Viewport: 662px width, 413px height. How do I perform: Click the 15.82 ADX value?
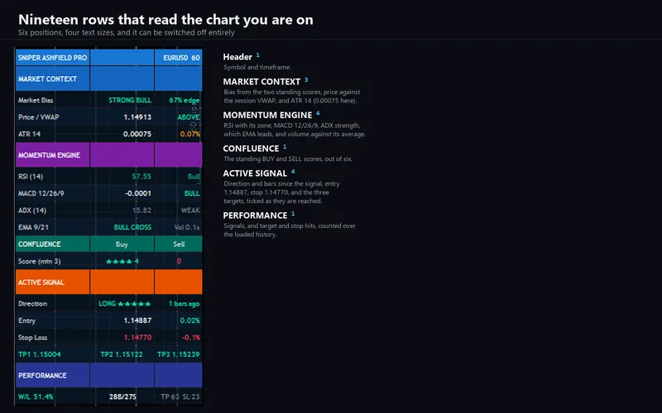(142, 211)
